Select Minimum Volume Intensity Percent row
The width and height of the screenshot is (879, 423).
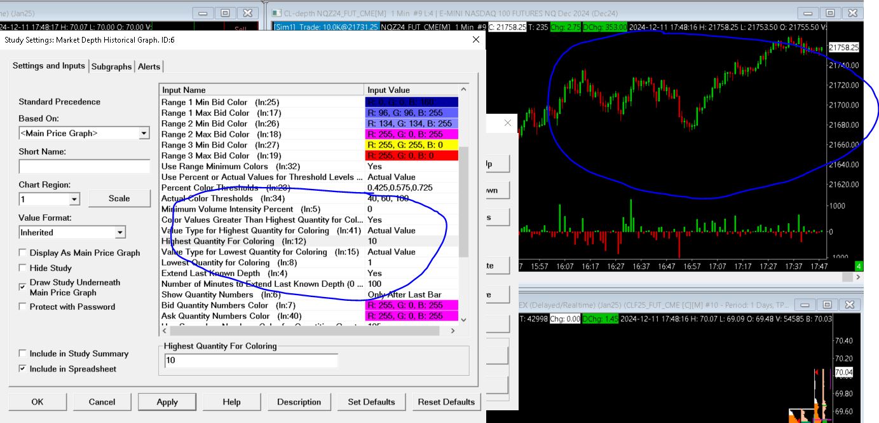[309, 209]
